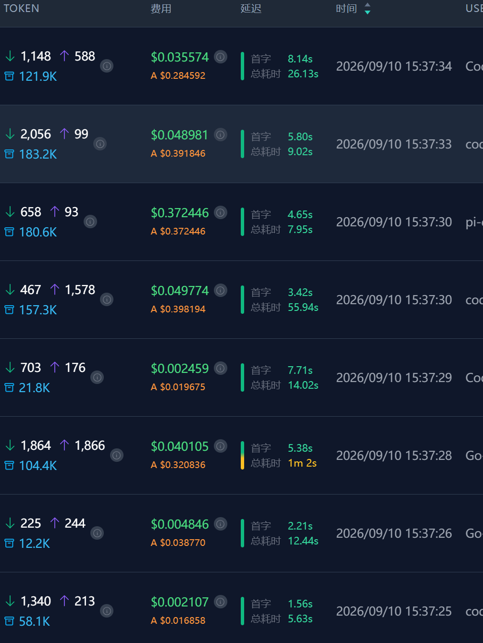The height and width of the screenshot is (643, 483).
Task: Open info icon beside cost $0.040105
Action: pyautogui.click(x=221, y=446)
